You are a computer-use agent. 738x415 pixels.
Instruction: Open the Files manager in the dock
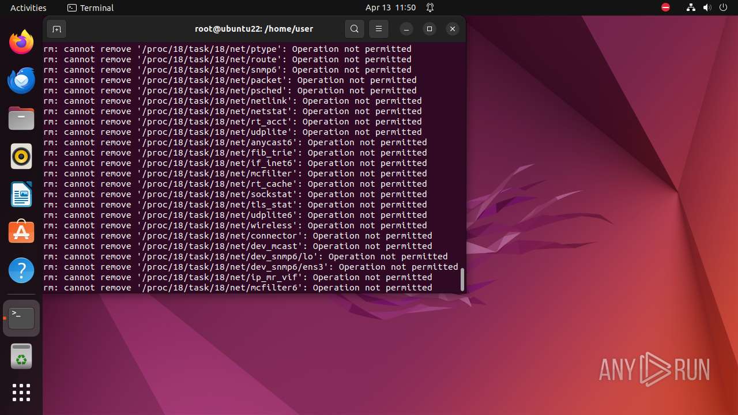tap(21, 119)
